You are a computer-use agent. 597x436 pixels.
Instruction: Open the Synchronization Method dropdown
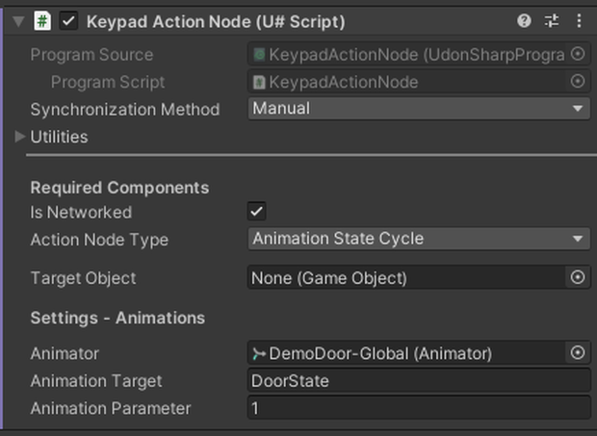tap(419, 109)
